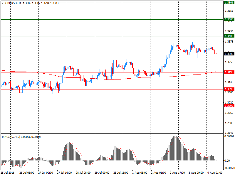Click the 1.3255 price scale value
Image resolution: width=235 pixels, height=176 pixels.
pyautogui.click(x=229, y=62)
